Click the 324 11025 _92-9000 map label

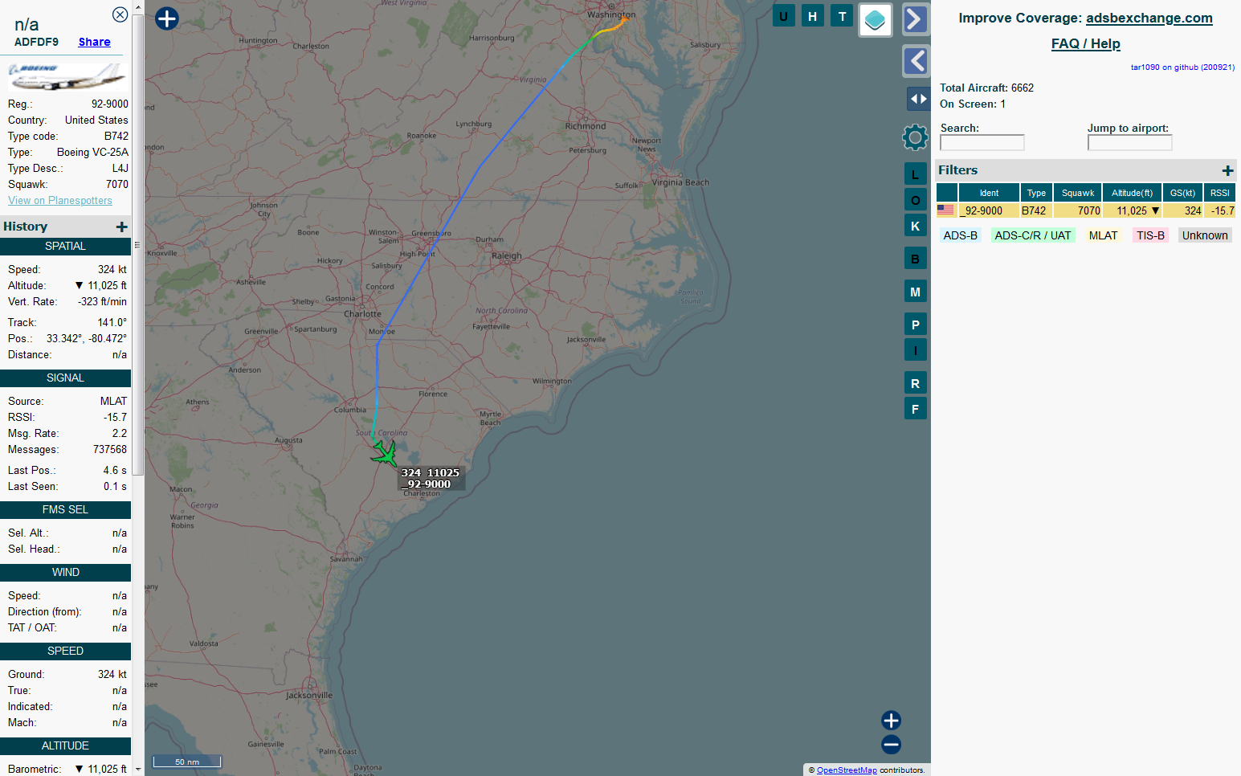[x=431, y=479]
